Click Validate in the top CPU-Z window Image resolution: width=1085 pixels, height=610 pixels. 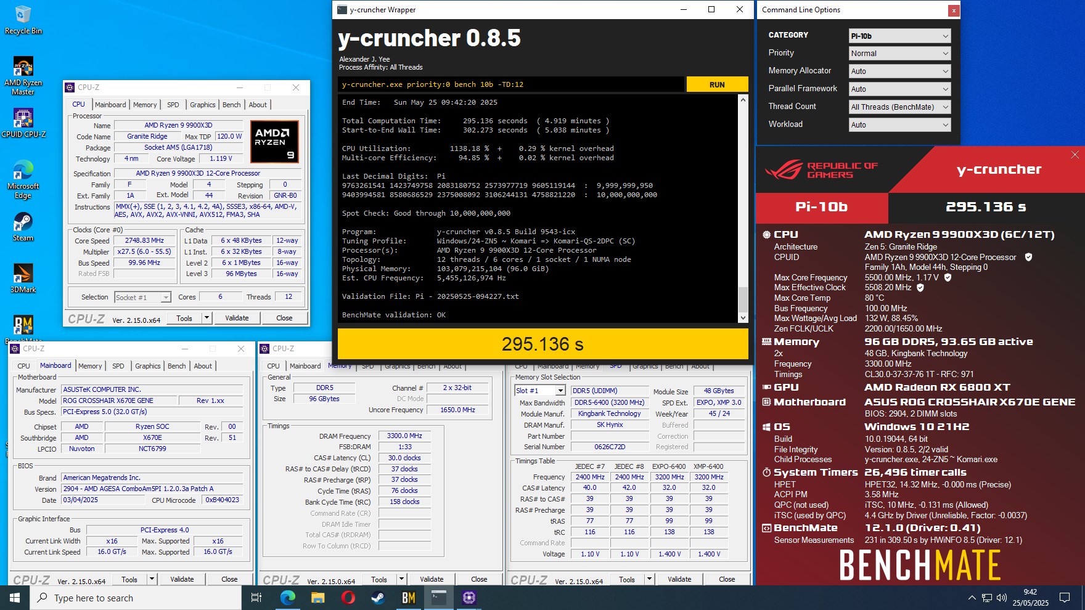click(x=237, y=318)
